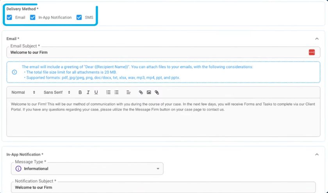Insert a numbered list
The height and width of the screenshot is (193, 328).
(x=109, y=92)
